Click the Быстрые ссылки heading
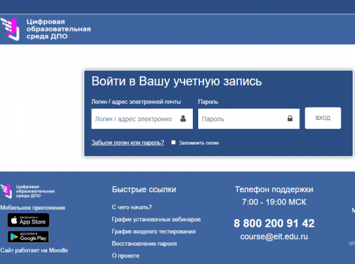The width and height of the screenshot is (355, 264). 144,190
